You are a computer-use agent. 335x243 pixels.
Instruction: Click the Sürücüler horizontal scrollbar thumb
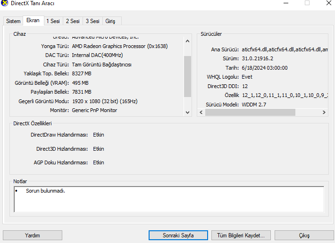click(250, 113)
